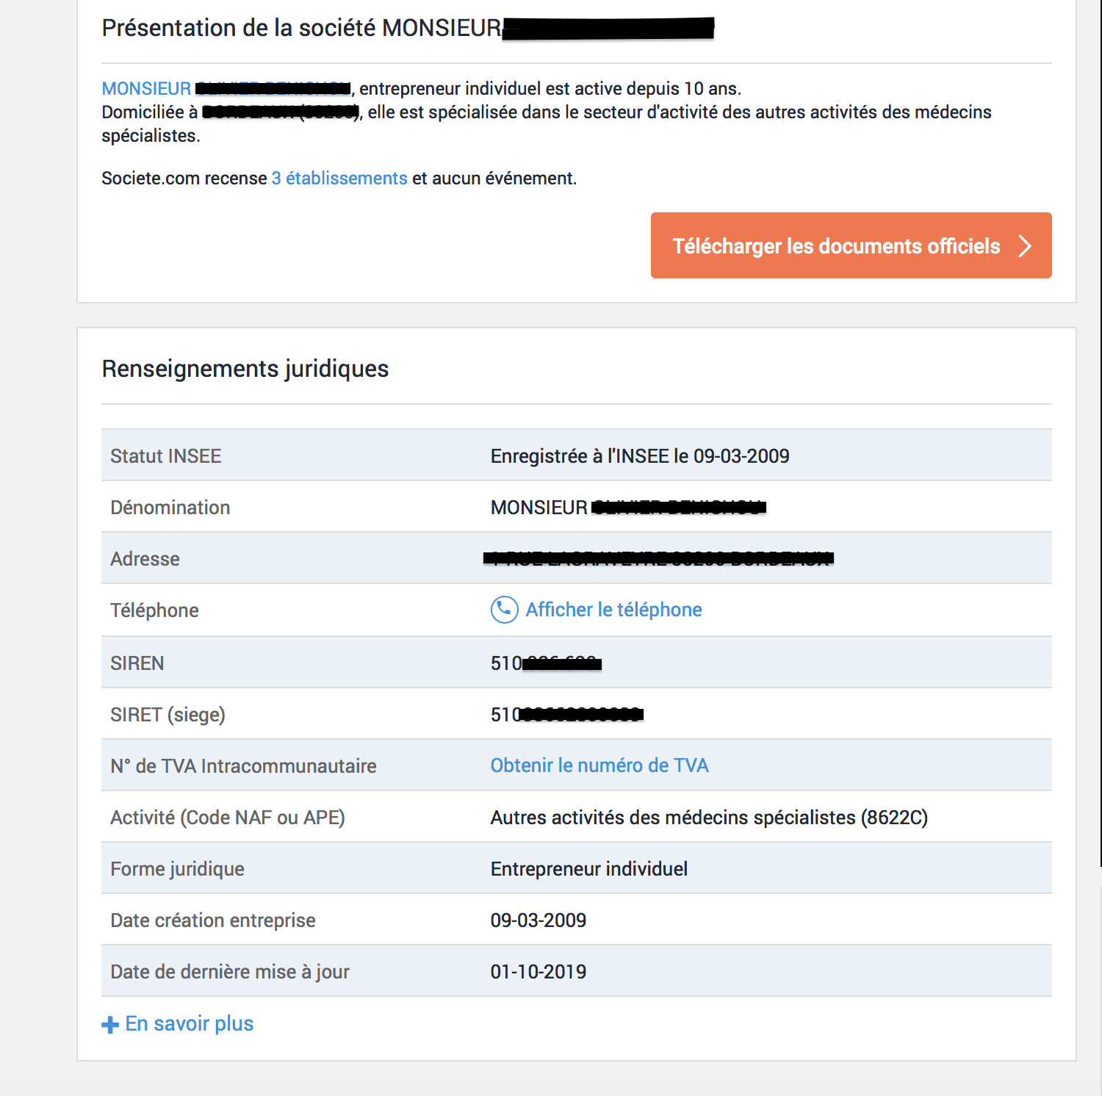1102x1096 pixels.
Task: Click the redacted Adresse value
Action: pos(658,559)
